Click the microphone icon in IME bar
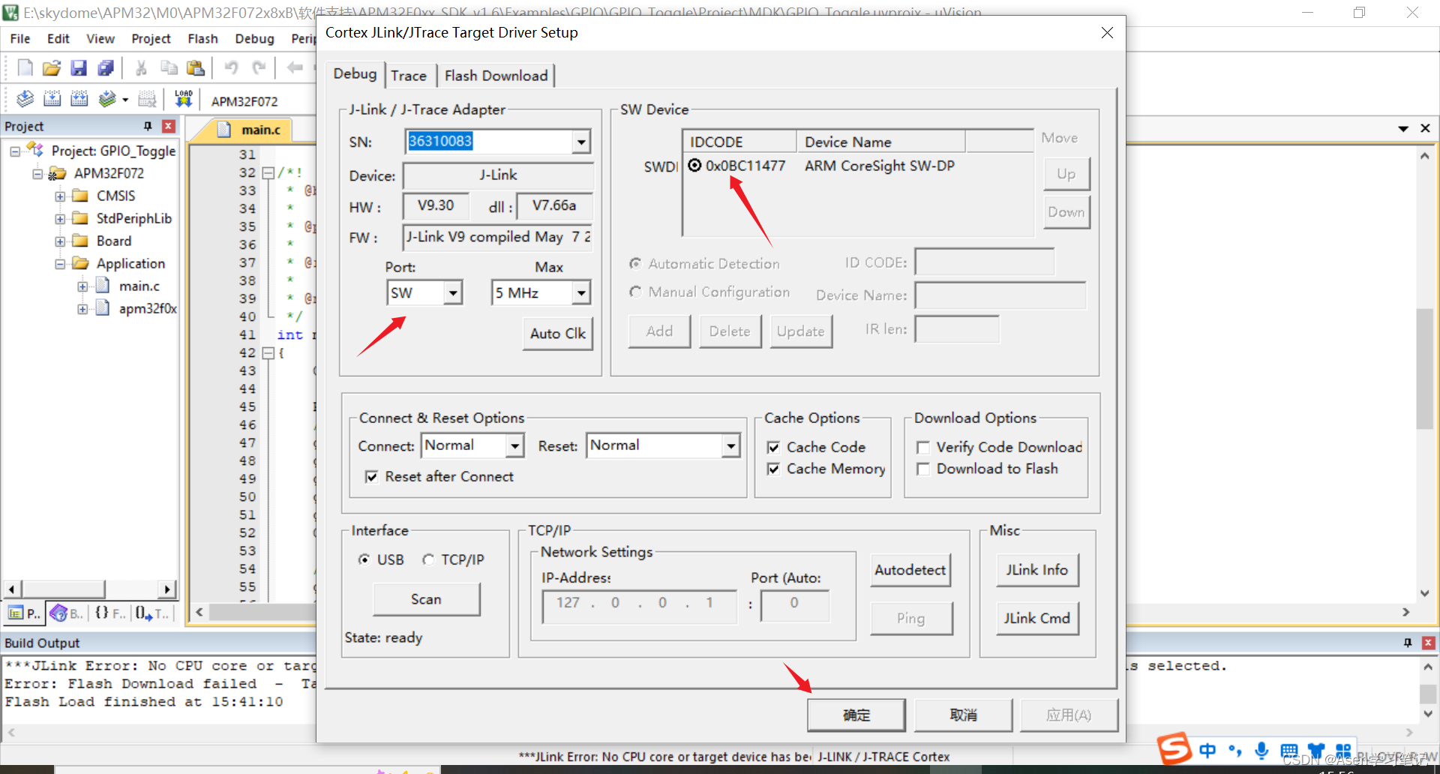 click(1262, 750)
